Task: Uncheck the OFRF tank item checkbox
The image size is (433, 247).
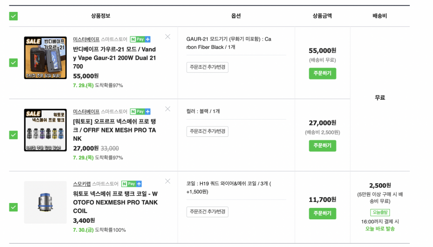Action: click(x=13, y=135)
